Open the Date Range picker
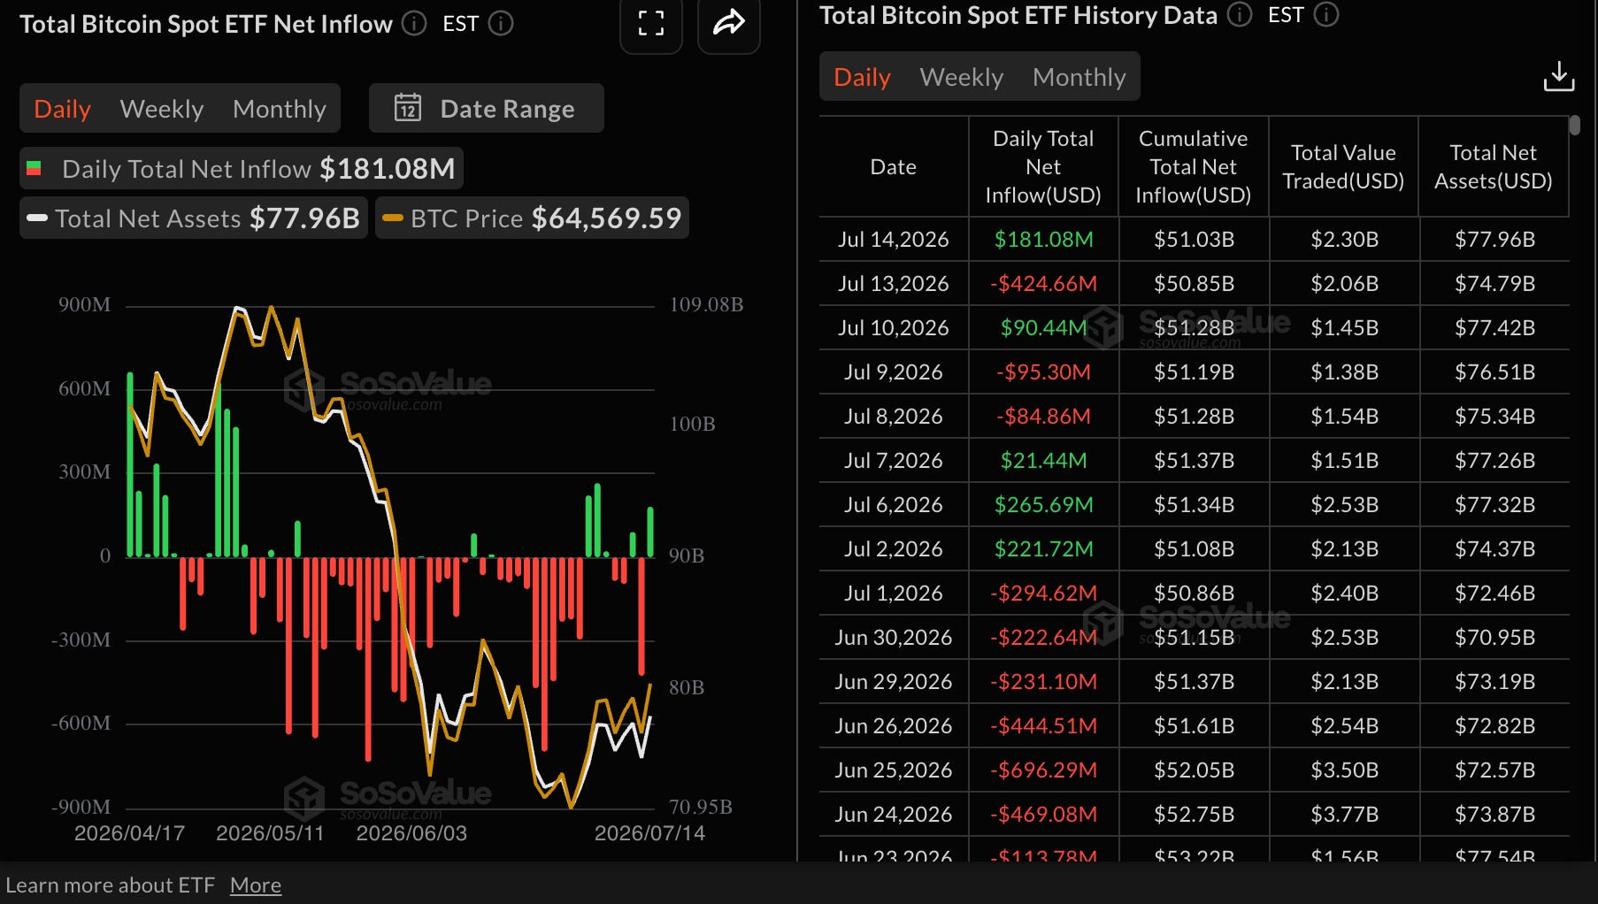 tap(487, 108)
